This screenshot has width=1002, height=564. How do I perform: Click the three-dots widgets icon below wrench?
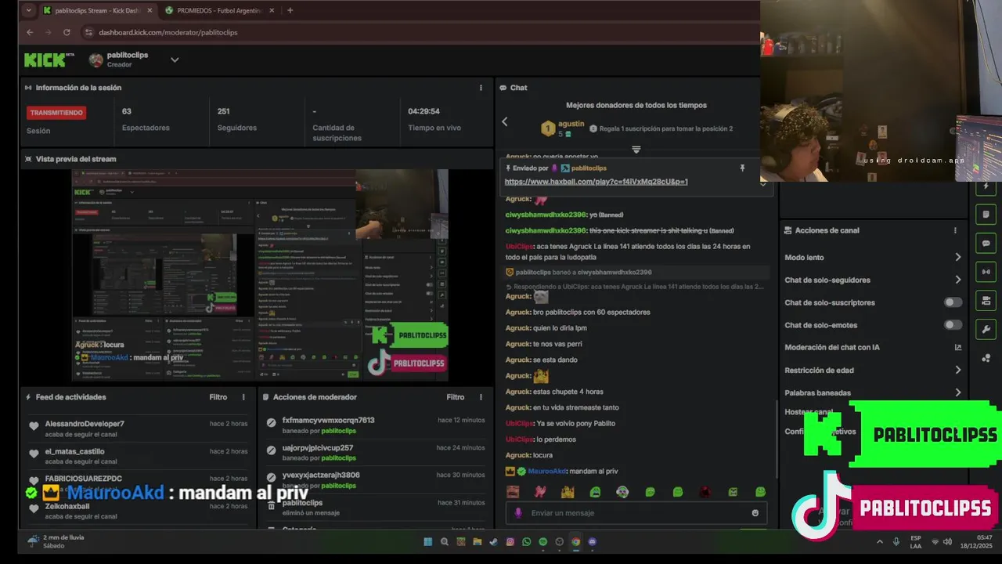tap(986, 358)
